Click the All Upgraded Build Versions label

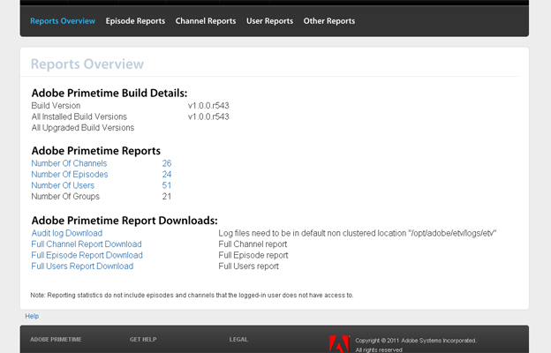[x=83, y=128]
